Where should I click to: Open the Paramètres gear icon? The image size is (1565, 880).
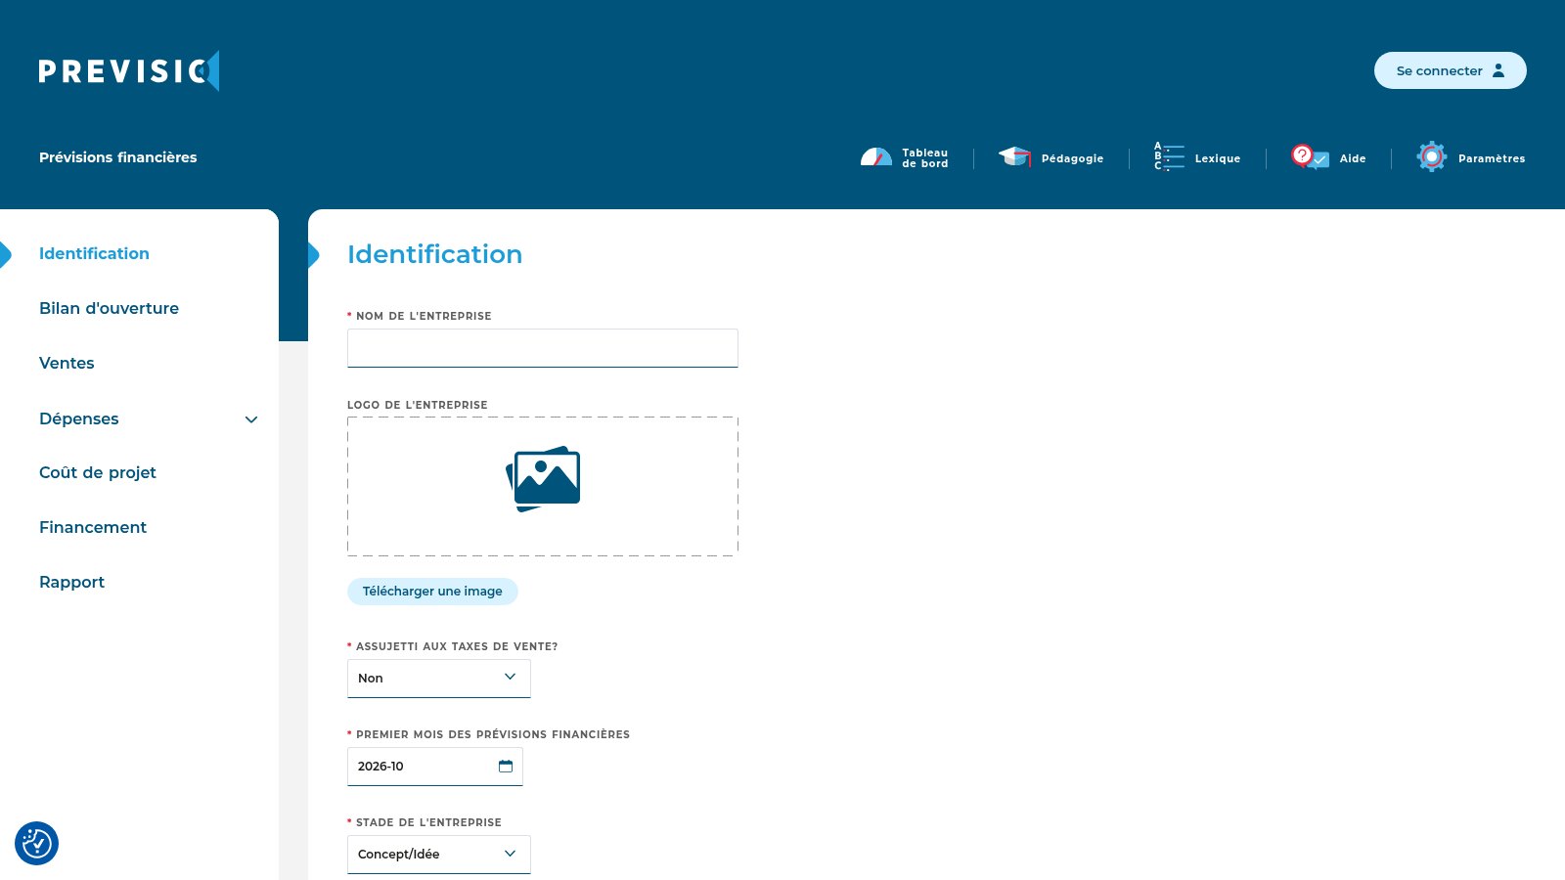[x=1432, y=156]
